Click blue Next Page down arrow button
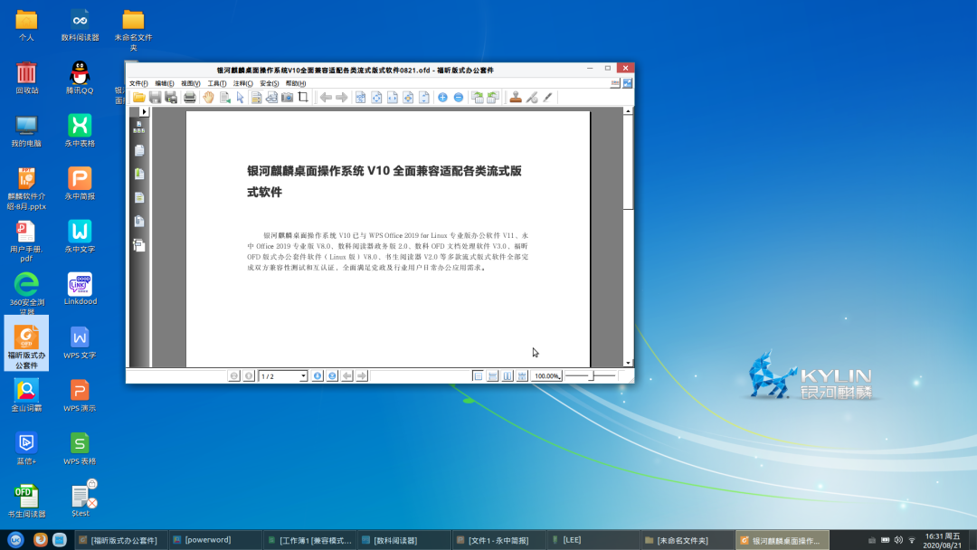The image size is (977, 550). pyautogui.click(x=318, y=376)
